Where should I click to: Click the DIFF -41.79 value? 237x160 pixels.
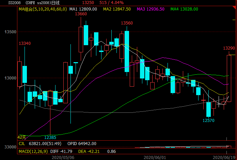click(x=61, y=151)
